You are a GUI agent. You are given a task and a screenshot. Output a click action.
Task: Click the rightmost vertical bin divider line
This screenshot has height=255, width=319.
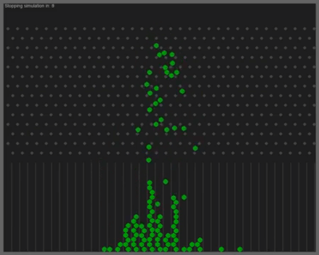tap(307, 207)
